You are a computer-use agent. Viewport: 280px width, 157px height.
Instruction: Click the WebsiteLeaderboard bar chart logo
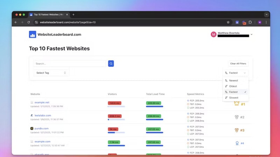[33, 34]
